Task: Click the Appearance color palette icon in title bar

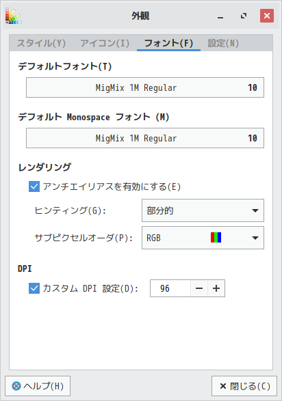Action: pyautogui.click(x=14, y=16)
